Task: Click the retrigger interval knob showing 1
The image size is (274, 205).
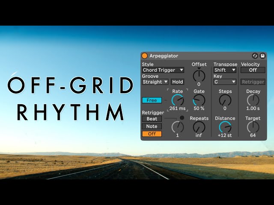Action: point(178,127)
